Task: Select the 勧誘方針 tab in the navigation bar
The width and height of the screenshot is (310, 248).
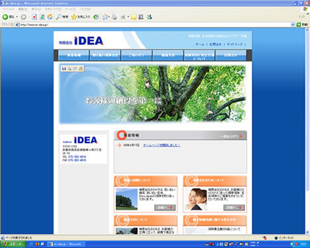Action: 168,55
